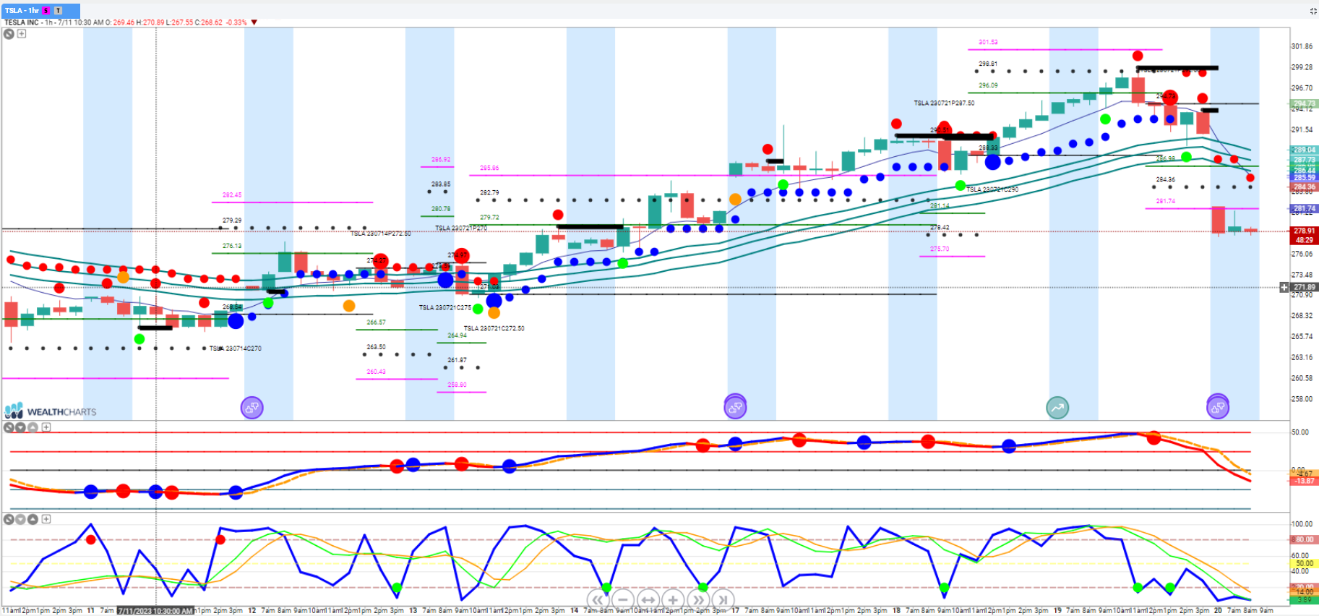
Task: Click the 285.59 blue price tag
Action: point(1304,177)
